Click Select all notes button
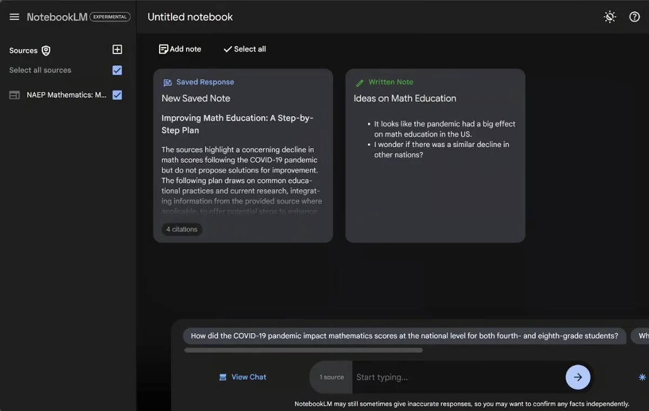The height and width of the screenshot is (411, 649). point(244,49)
